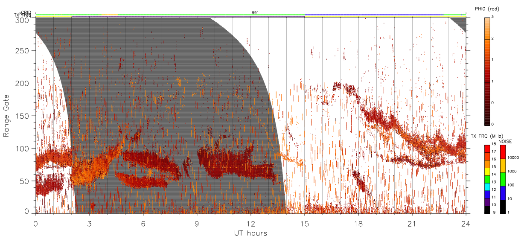Viewport: 524px width, 242px height.
Task: Click x-axis tick label '24'
Action: click(x=466, y=223)
